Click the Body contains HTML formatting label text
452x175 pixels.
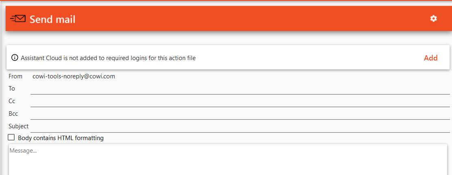[x=61, y=138]
